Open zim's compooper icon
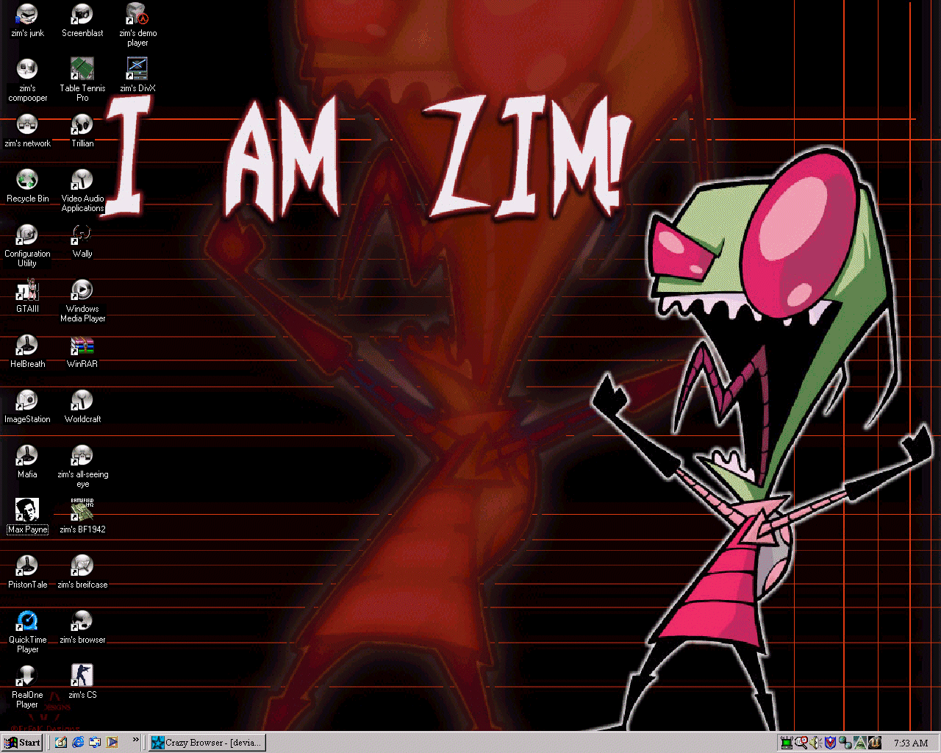Screen dimensions: 941x753 (x=27, y=80)
